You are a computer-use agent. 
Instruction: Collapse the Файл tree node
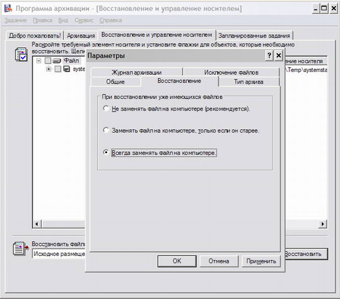pos(39,61)
